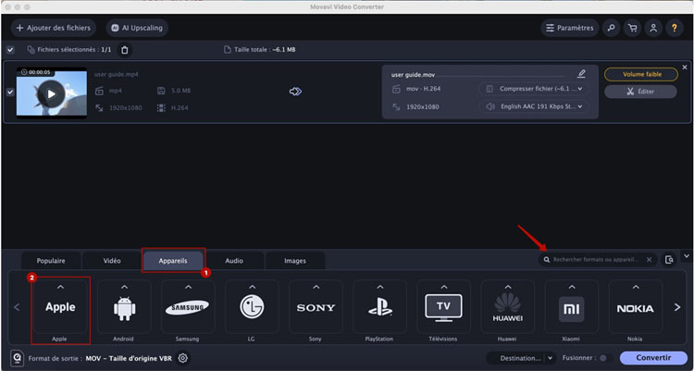The image size is (694, 371).
Task: Expand chevron above PlayStation logo
Action: (x=380, y=287)
